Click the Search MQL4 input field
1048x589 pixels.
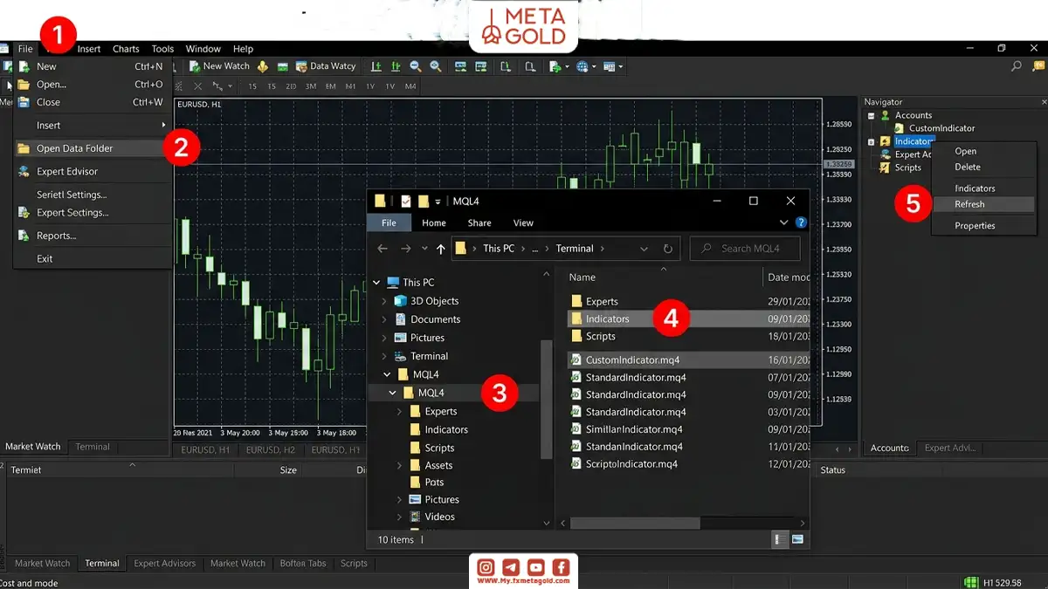(x=746, y=249)
